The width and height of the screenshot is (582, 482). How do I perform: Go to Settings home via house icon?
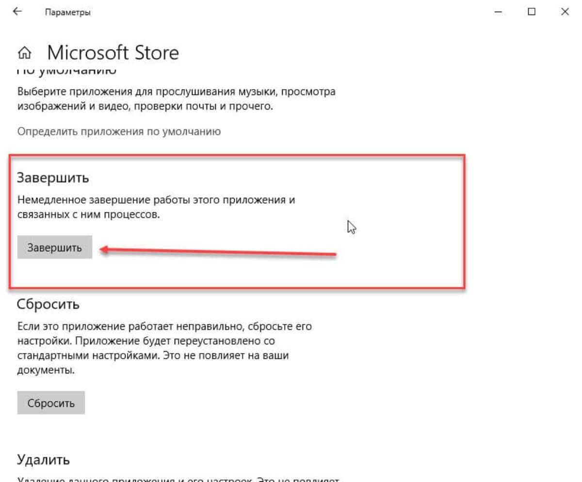(28, 52)
